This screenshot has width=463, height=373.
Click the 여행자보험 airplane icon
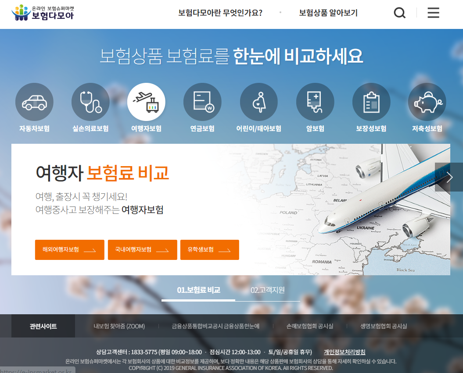pos(146,101)
